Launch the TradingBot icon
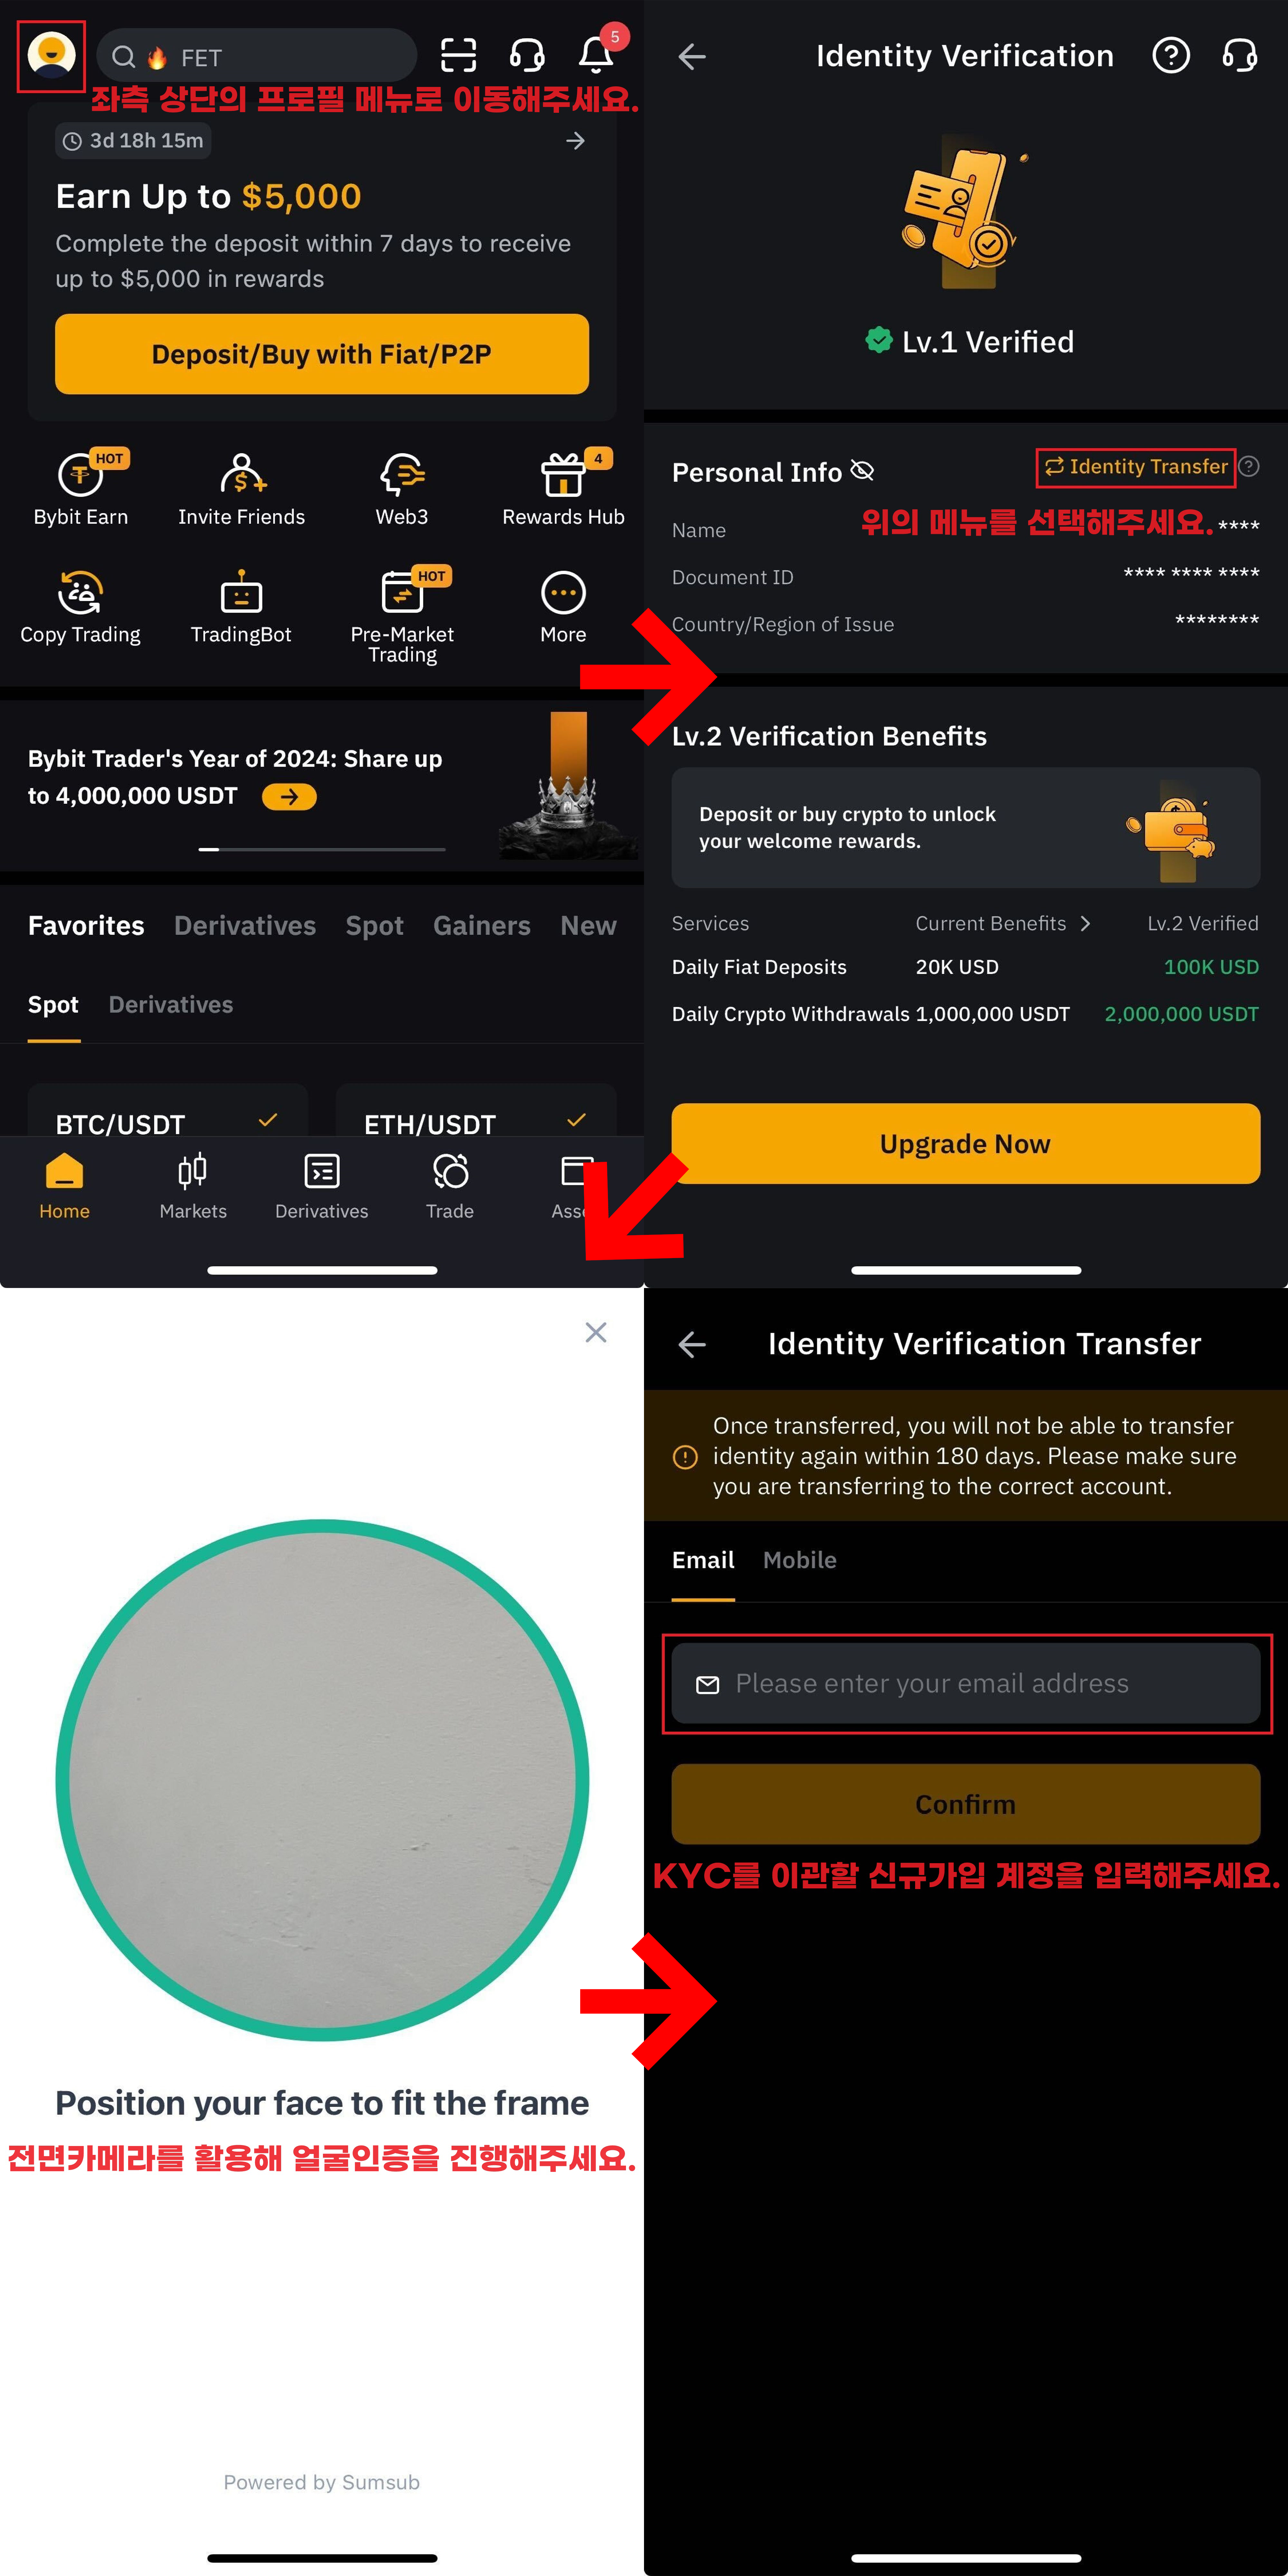The image size is (1288, 2576). pyautogui.click(x=241, y=607)
